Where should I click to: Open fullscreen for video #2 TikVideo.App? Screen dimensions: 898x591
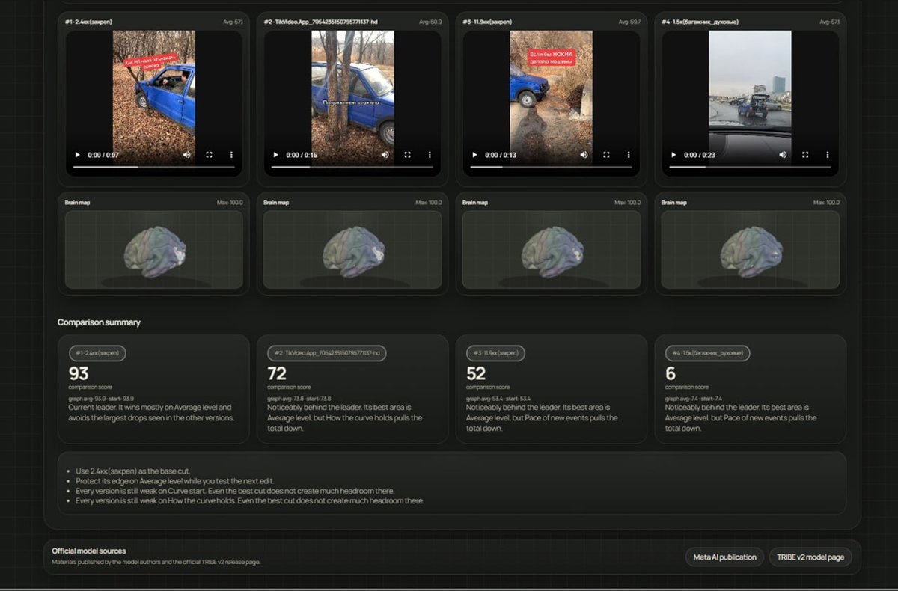click(407, 155)
